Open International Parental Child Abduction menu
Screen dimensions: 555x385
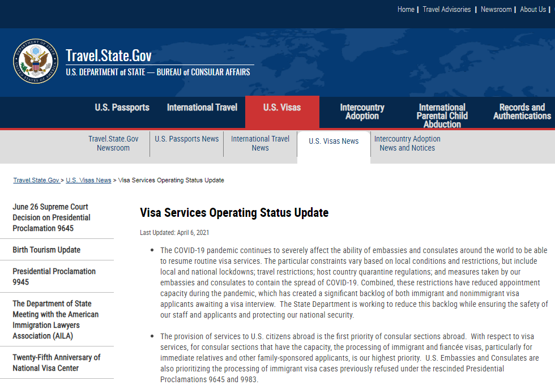click(x=442, y=115)
